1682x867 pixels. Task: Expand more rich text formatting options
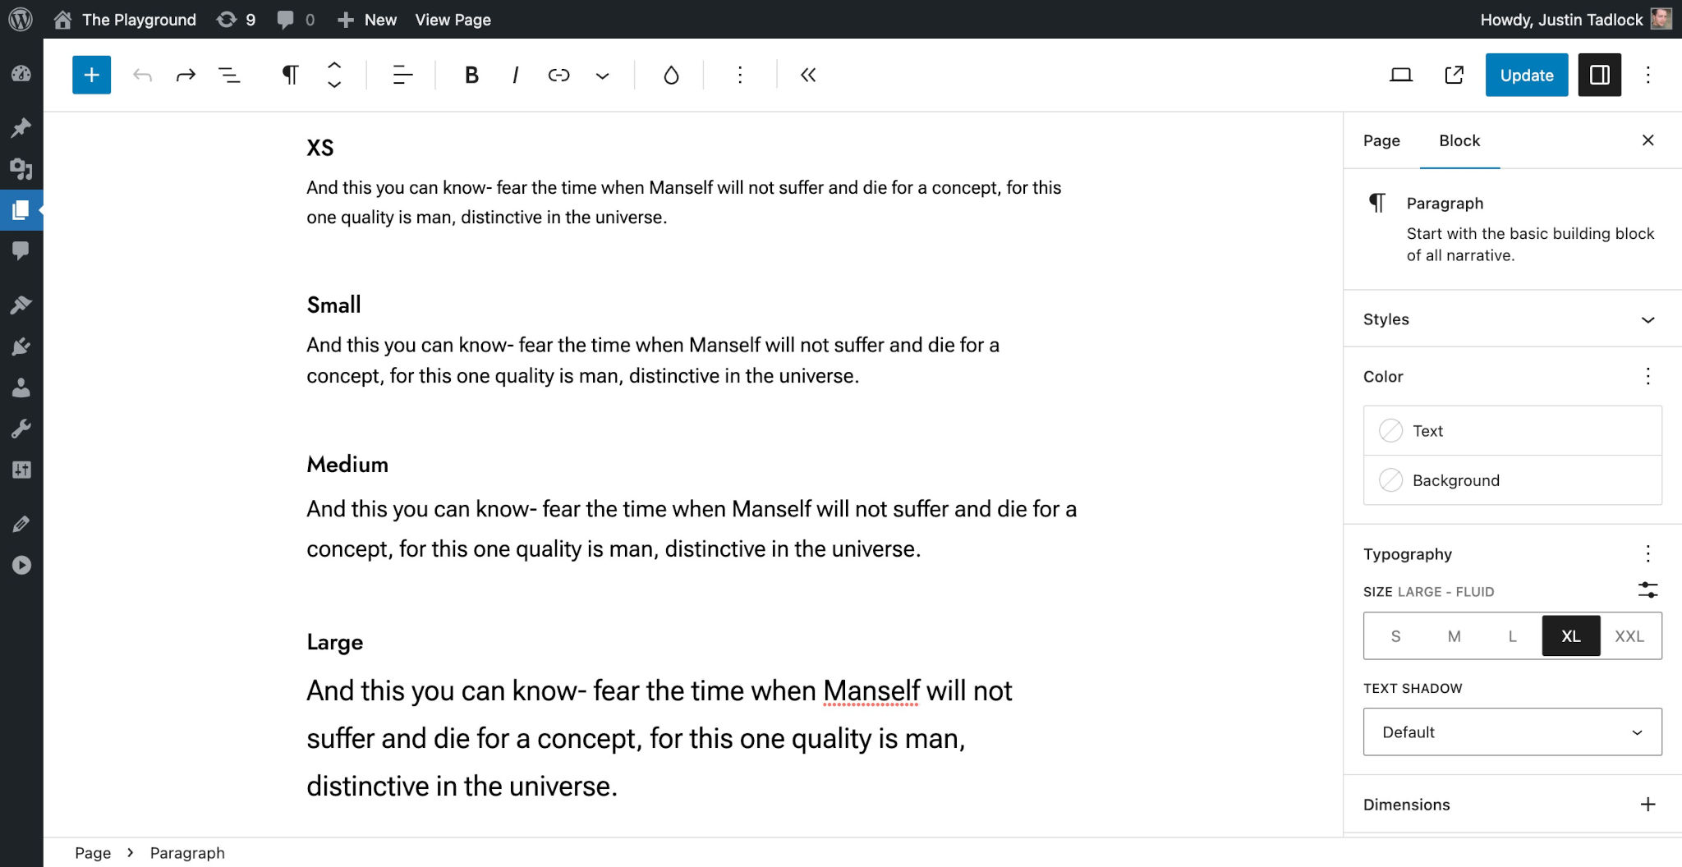tap(602, 75)
